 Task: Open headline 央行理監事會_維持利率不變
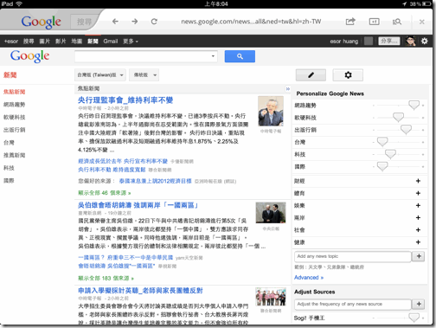click(x=125, y=100)
